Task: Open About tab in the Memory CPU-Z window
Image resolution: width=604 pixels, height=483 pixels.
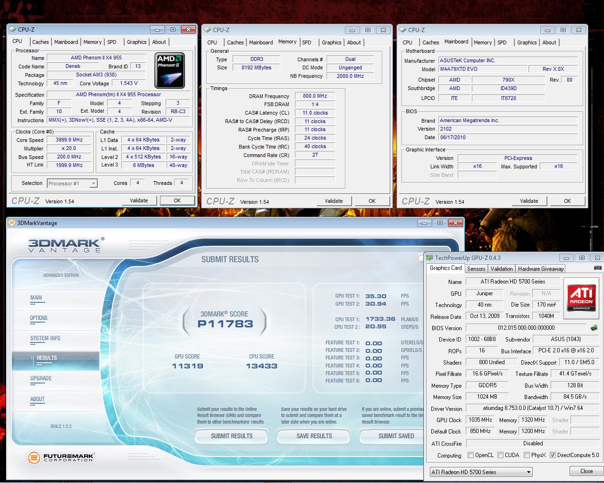Action: coord(354,42)
